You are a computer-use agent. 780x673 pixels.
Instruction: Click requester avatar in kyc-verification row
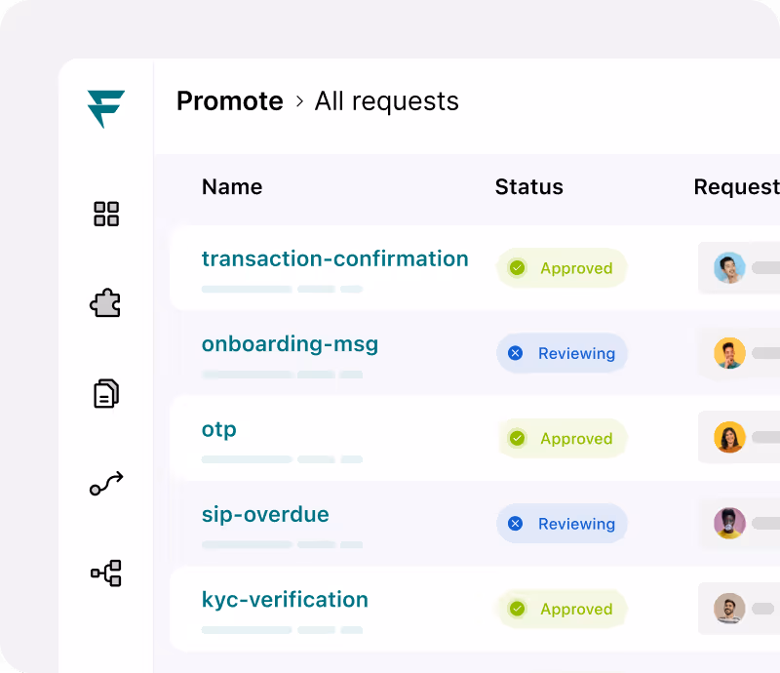(729, 608)
